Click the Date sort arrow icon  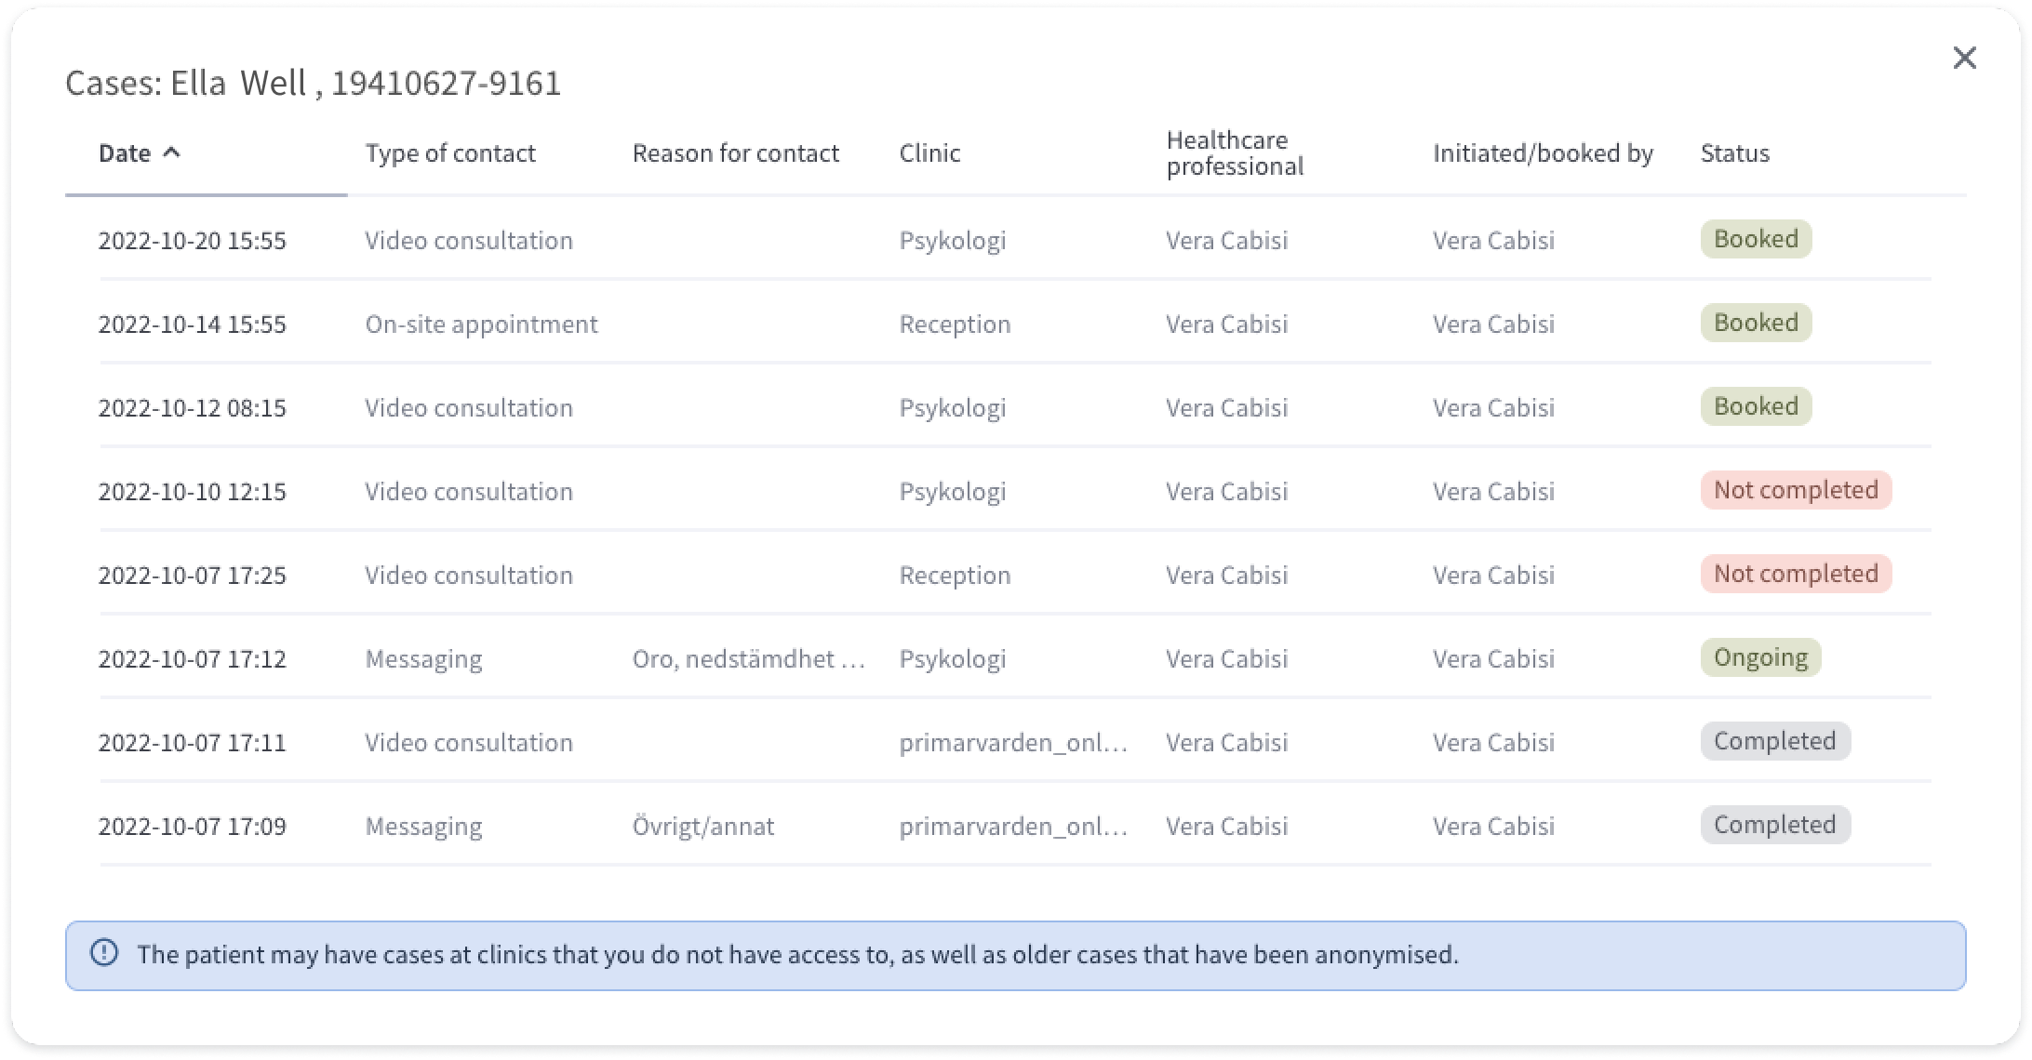tap(171, 152)
